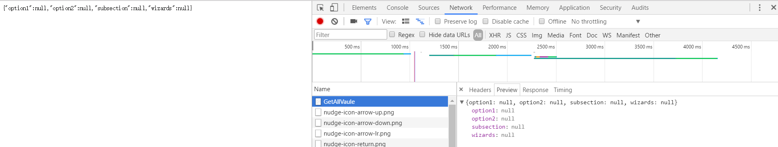This screenshot has height=147, width=778.
Task: Click the option2 key in preview
Action: [483, 118]
